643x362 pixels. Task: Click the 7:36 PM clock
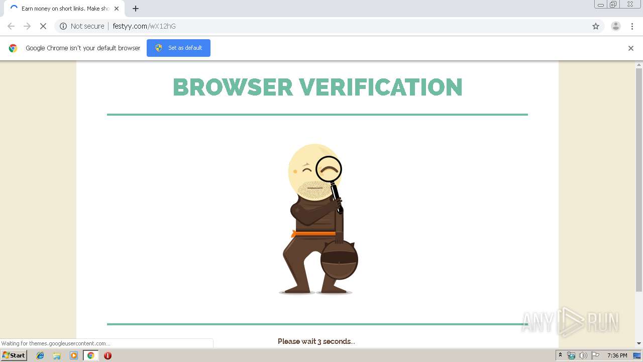point(617,355)
